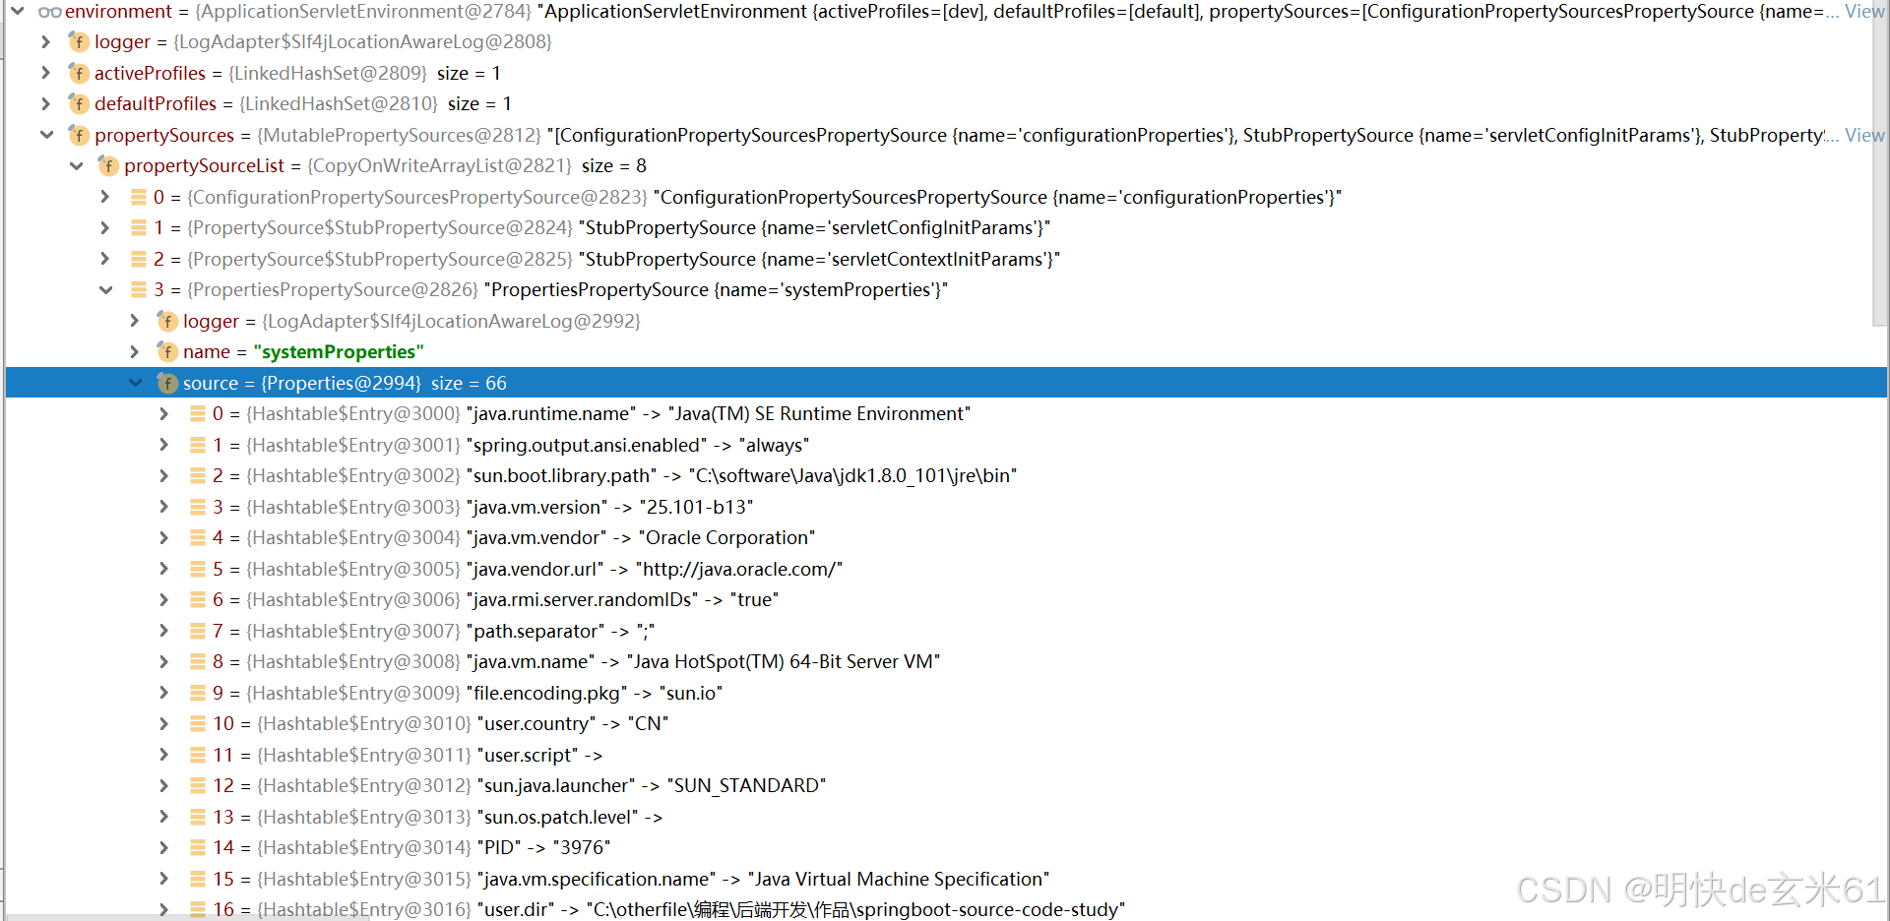
Task: Click the field icon beside propertySourceList
Action: pyautogui.click(x=108, y=166)
